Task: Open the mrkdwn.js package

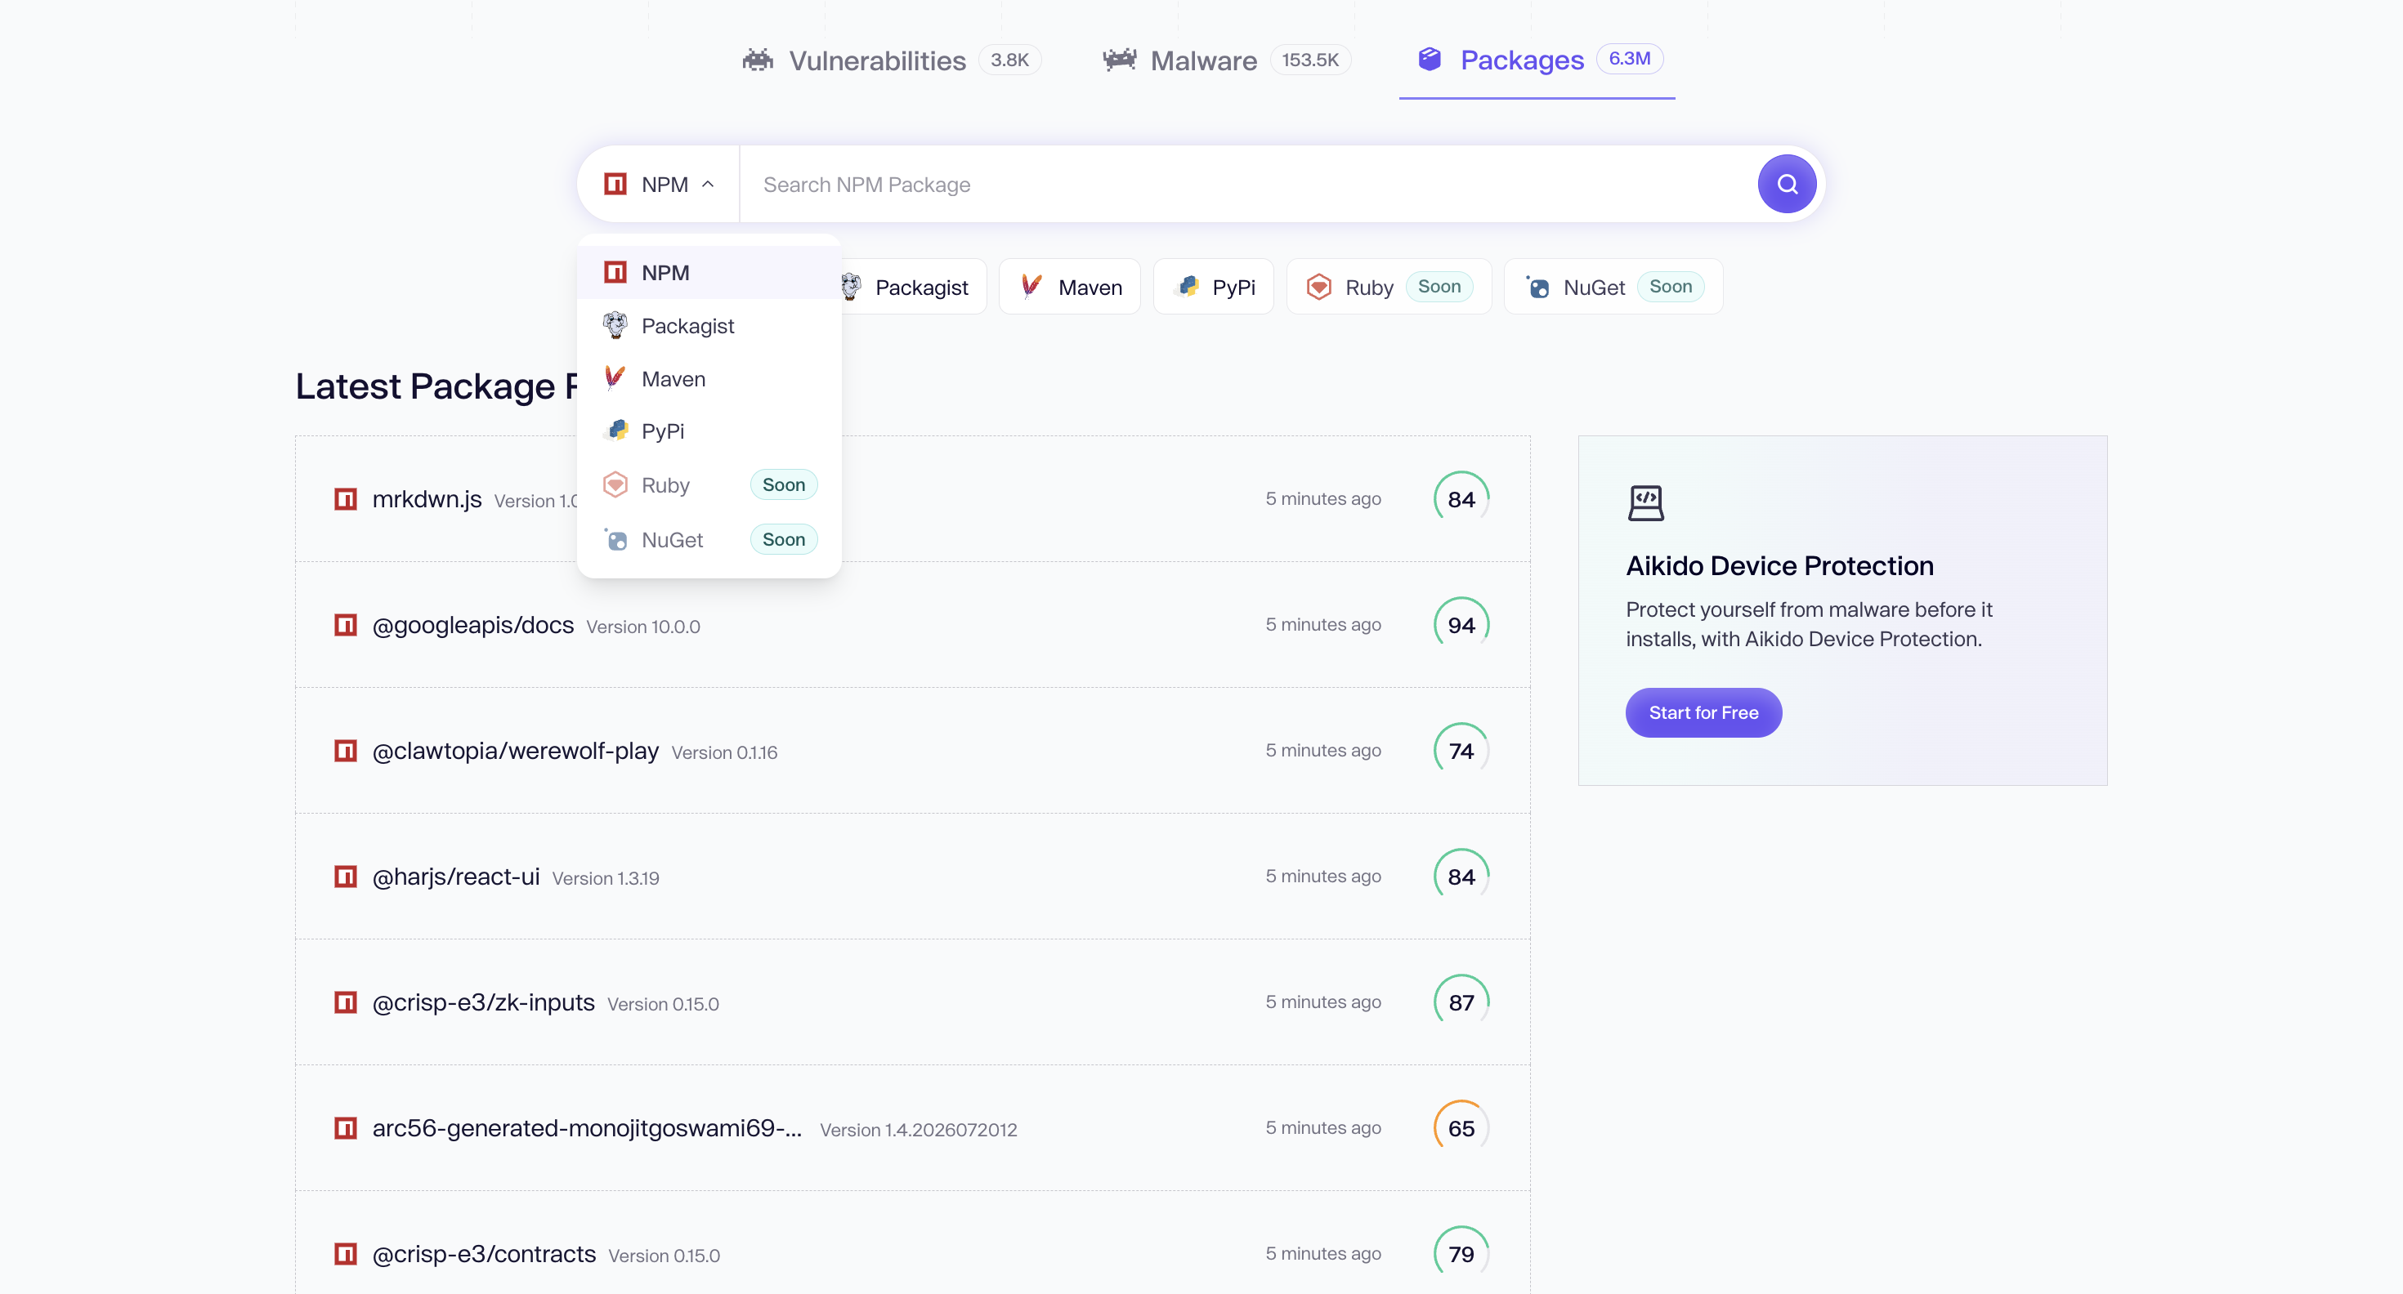Action: point(912,499)
